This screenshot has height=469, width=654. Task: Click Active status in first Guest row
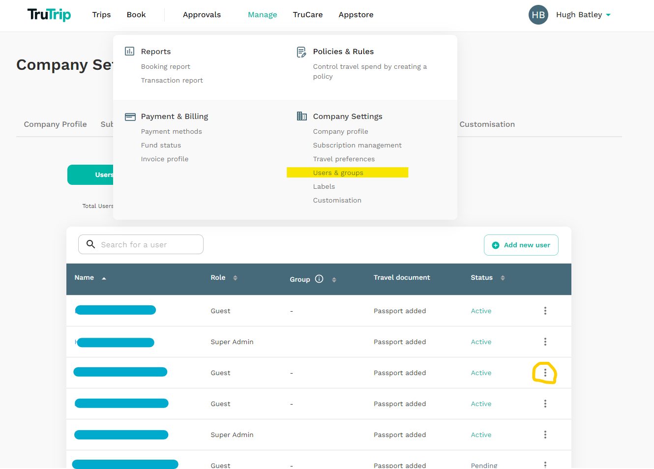pyautogui.click(x=481, y=311)
